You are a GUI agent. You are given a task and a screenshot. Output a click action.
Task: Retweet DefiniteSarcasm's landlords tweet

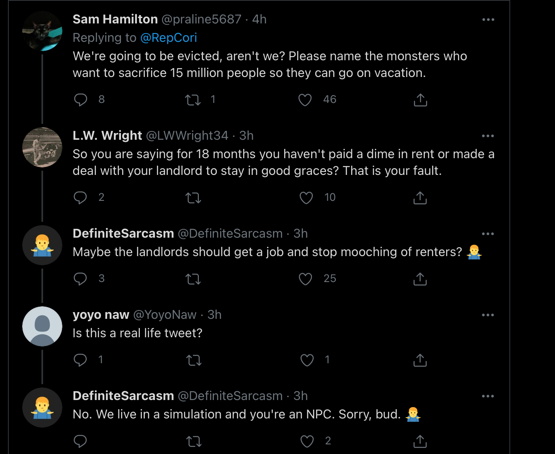tap(193, 279)
